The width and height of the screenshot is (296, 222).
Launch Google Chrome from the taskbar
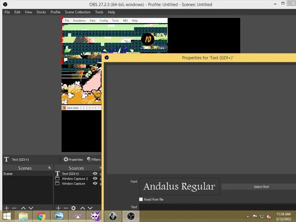[x=41, y=216]
